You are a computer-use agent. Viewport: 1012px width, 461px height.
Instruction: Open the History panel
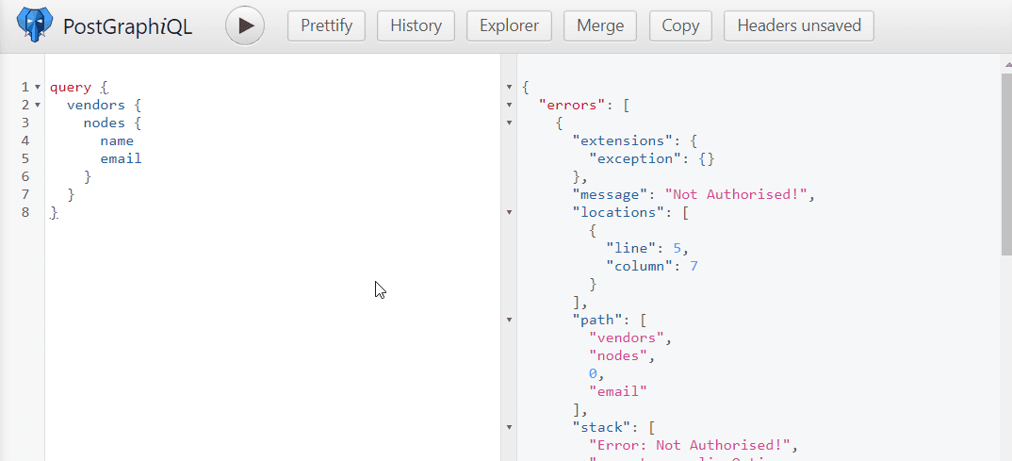click(x=416, y=25)
